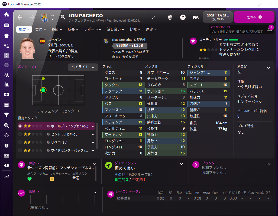278x216 pixels.
Task: Click the search magnifier beside player name
Action: [63, 17]
